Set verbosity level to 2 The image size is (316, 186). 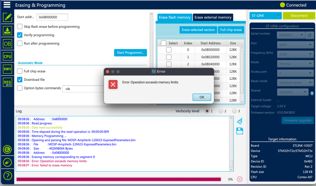(221, 111)
